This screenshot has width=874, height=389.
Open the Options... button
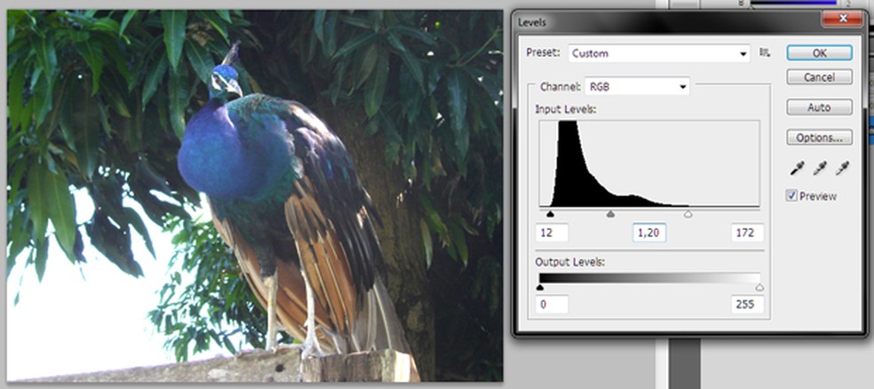(819, 137)
